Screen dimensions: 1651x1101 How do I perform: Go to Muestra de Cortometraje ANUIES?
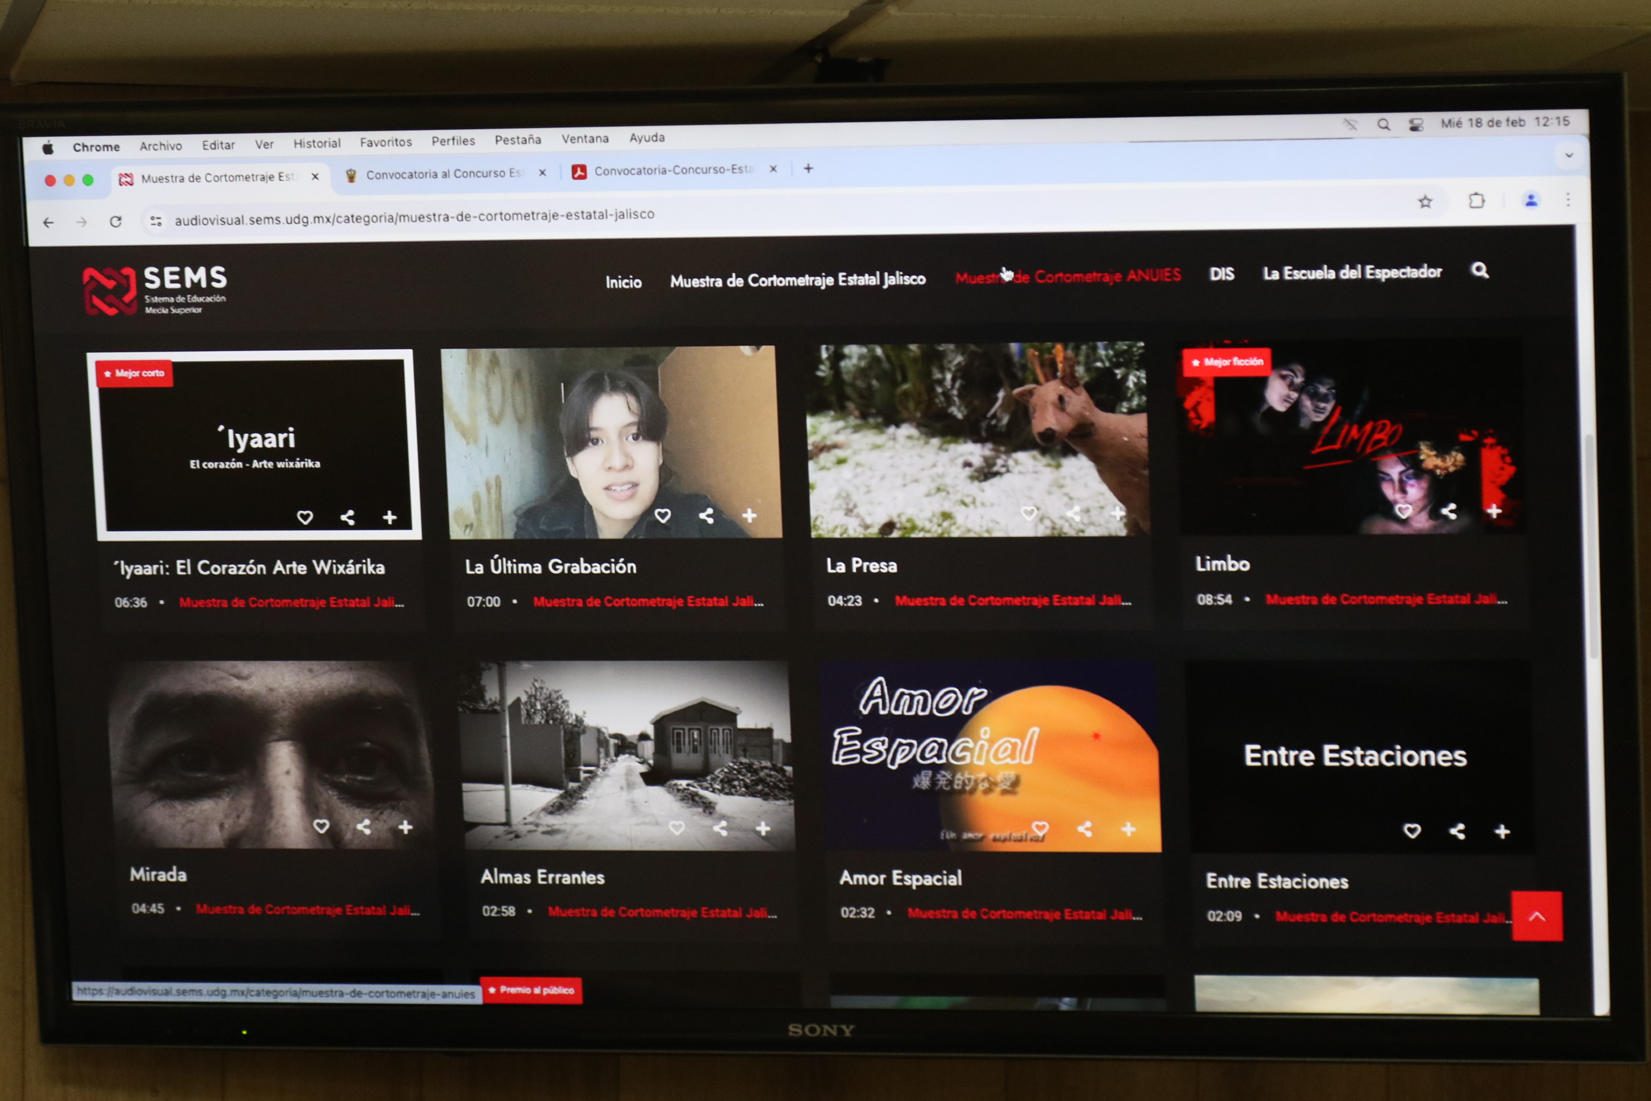click(x=1068, y=276)
